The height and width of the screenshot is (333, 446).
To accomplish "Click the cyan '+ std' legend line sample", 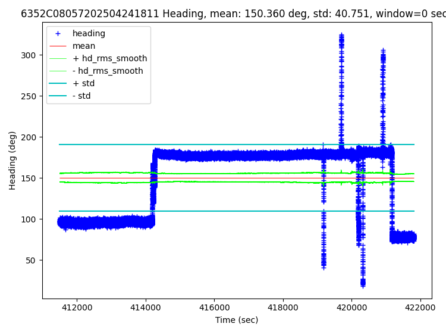I will tap(58, 84).
